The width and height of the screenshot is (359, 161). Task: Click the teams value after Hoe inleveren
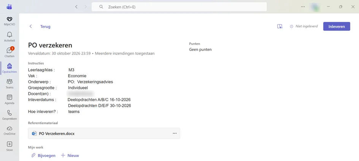74,112
